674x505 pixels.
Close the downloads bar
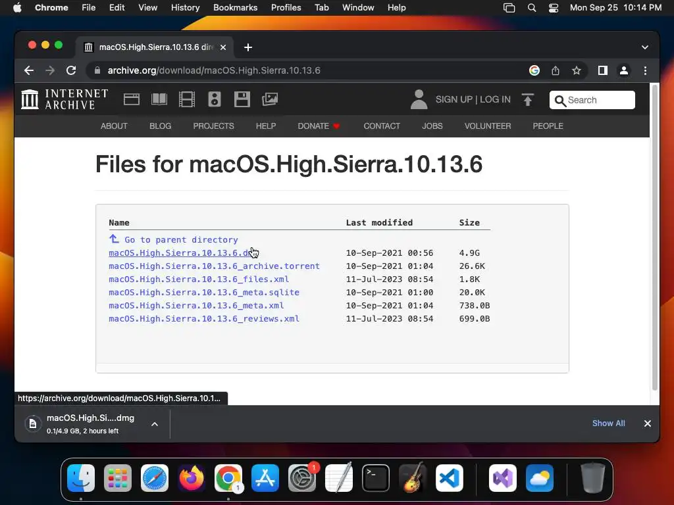tap(648, 423)
